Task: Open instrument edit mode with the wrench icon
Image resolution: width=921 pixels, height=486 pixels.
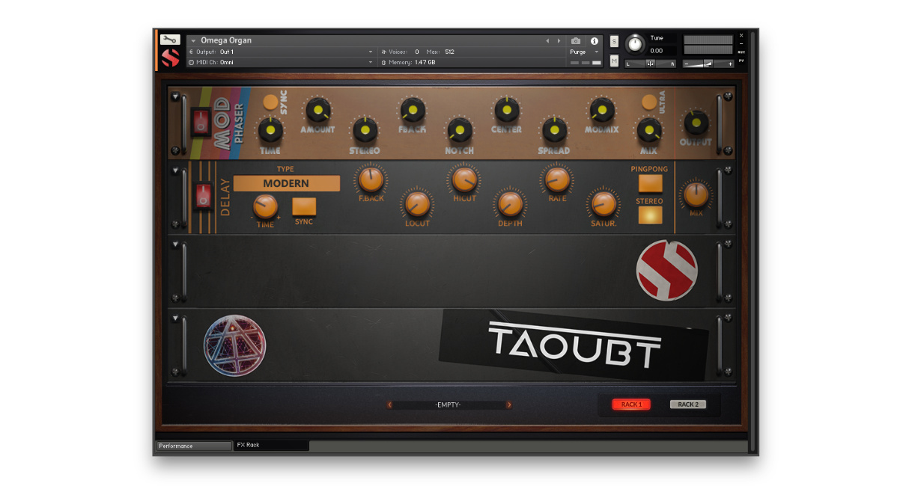Action: (170, 40)
